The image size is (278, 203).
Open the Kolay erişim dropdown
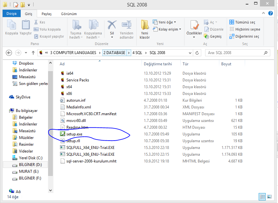tap(167, 29)
